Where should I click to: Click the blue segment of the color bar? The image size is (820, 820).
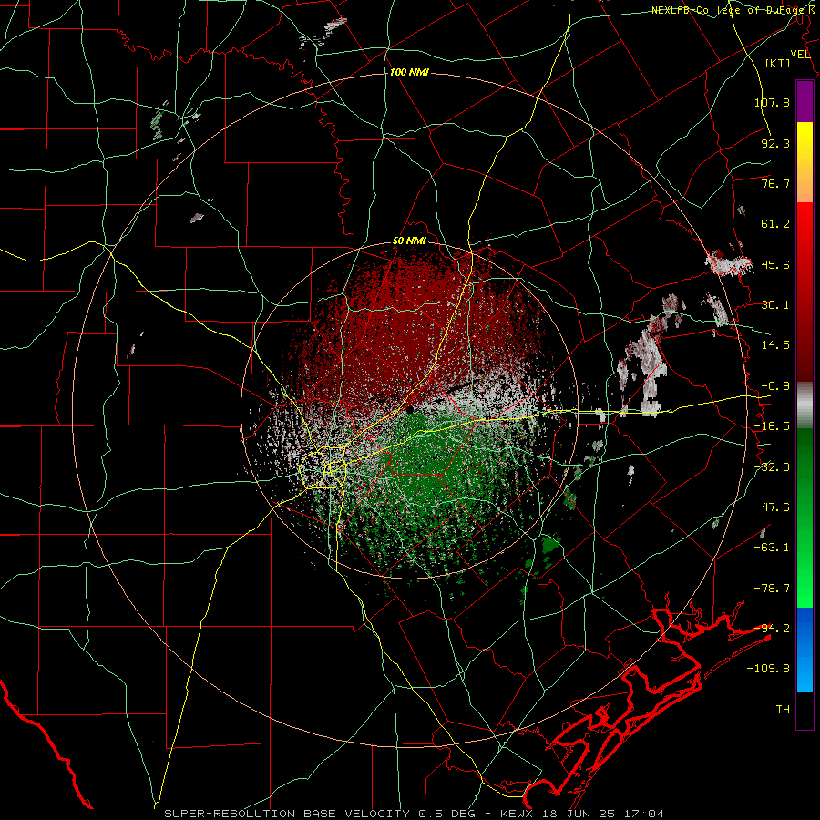point(805,650)
